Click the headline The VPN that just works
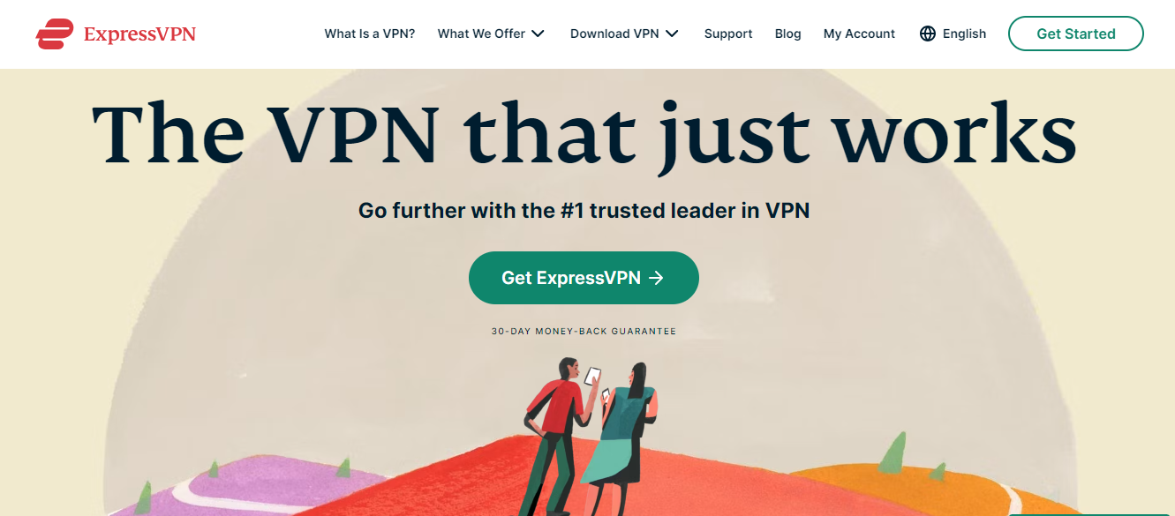Screen dimensions: 1175x516 pos(584,132)
